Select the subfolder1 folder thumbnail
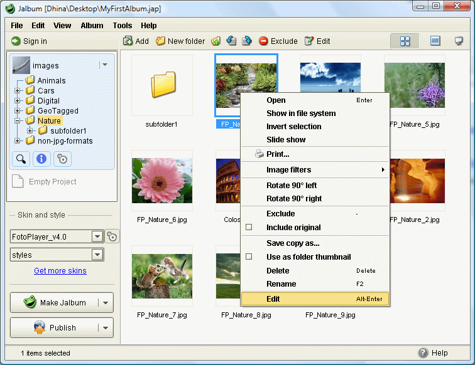This screenshot has width=475, height=365. click(162, 85)
